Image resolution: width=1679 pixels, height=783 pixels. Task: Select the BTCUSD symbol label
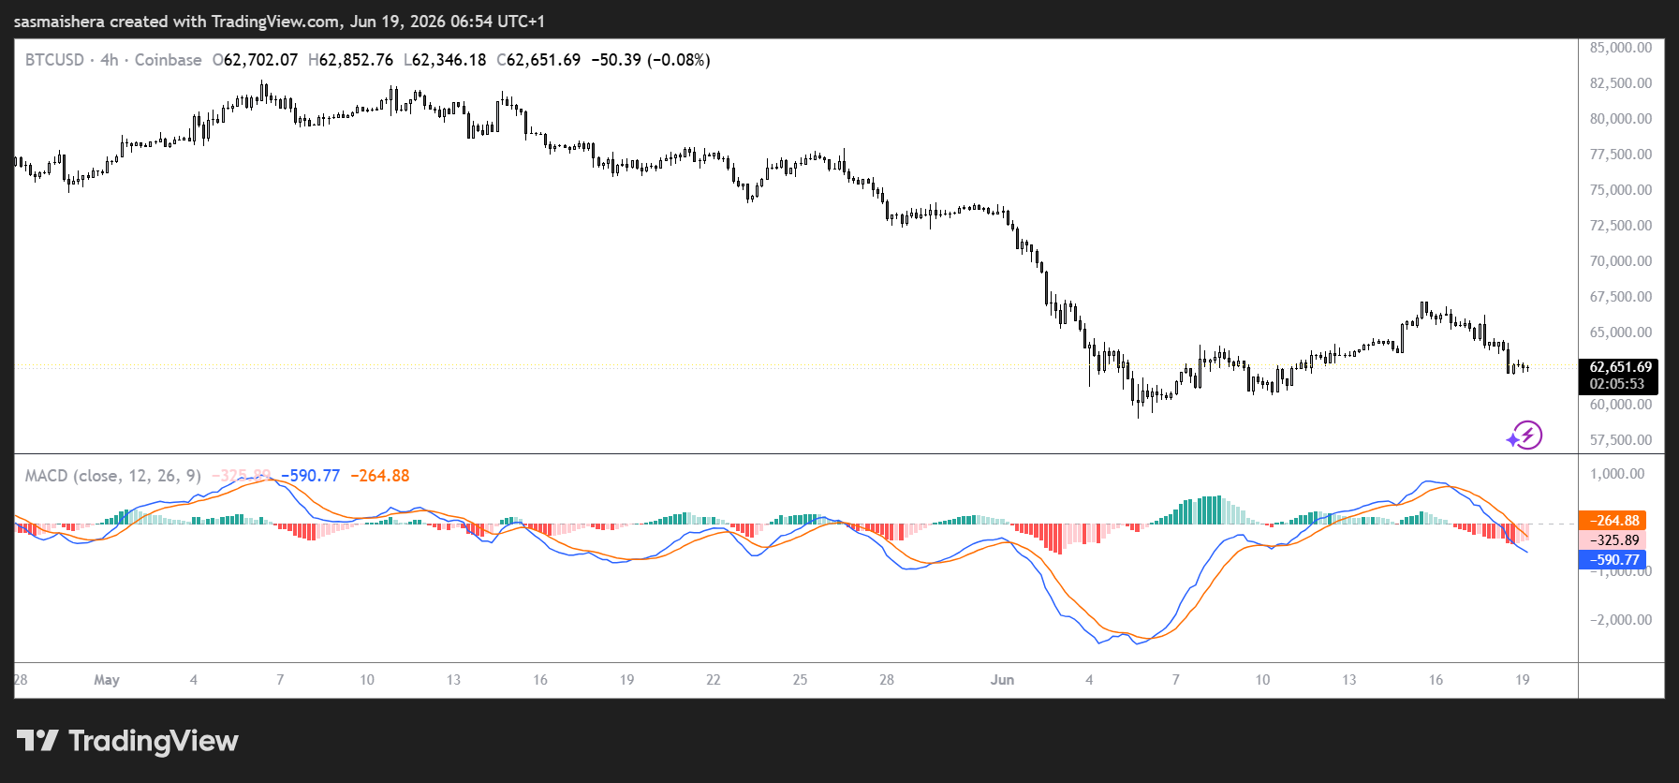pyautogui.click(x=54, y=60)
